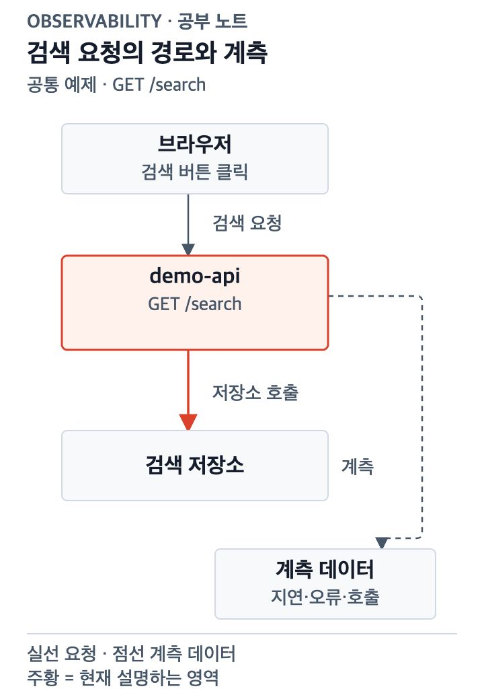The width and height of the screenshot is (484, 697).
Task: Click the '지연·오류·호출' text
Action: 325,597
